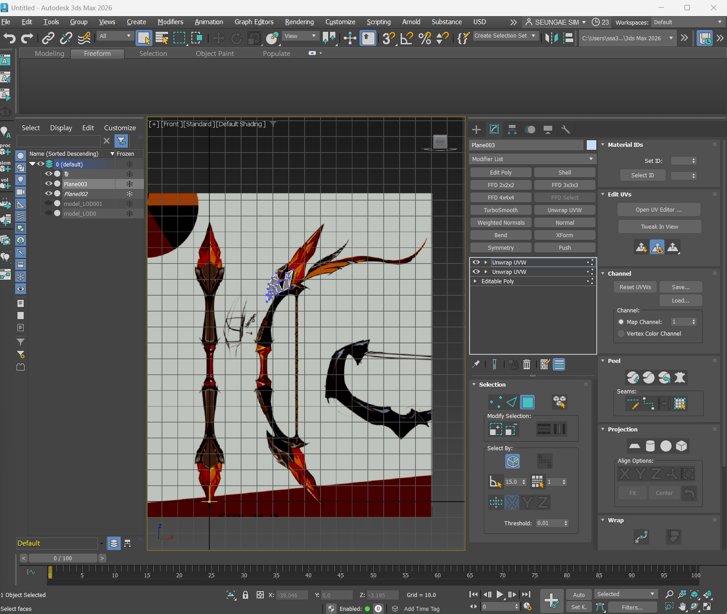Click the Plane003 object name field
Image resolution: width=727 pixels, height=614 pixels.
(x=526, y=145)
